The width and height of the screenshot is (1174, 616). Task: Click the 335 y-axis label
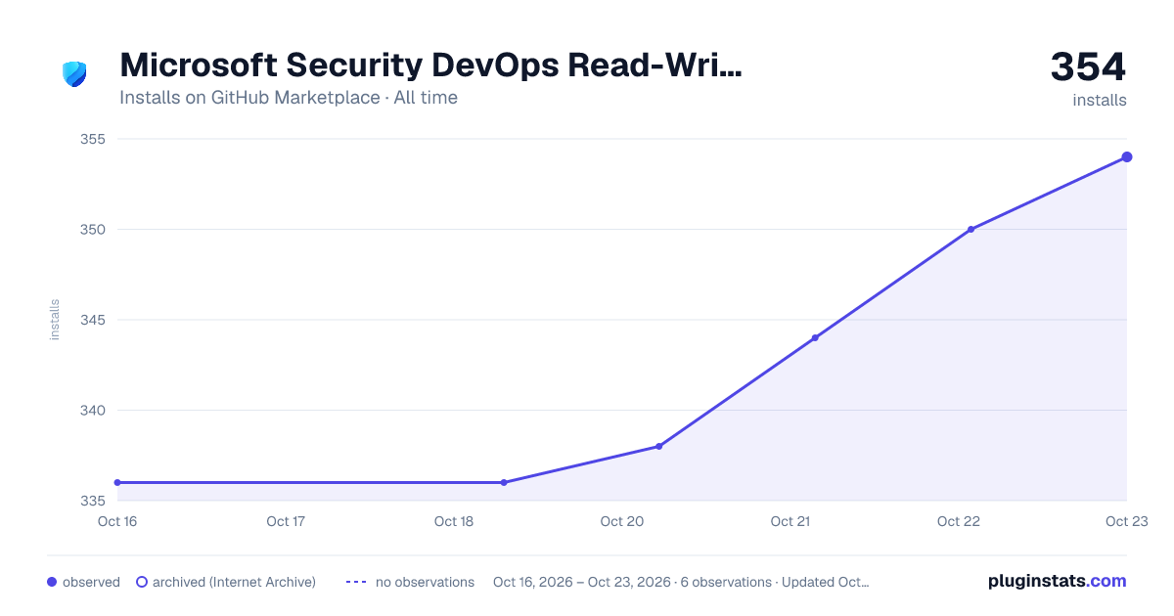[x=92, y=501]
